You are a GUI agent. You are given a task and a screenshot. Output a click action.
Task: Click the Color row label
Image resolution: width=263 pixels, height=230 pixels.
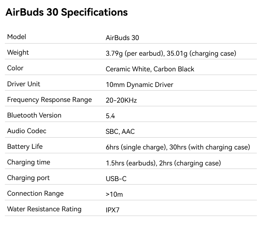tap(15, 68)
